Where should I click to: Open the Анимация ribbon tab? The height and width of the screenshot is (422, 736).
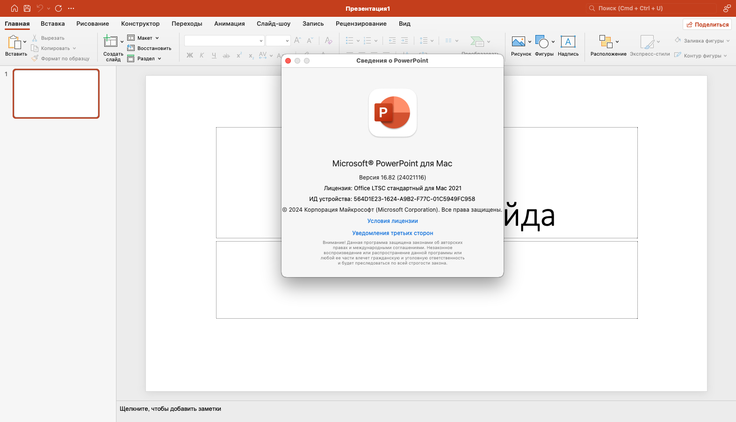tap(229, 24)
